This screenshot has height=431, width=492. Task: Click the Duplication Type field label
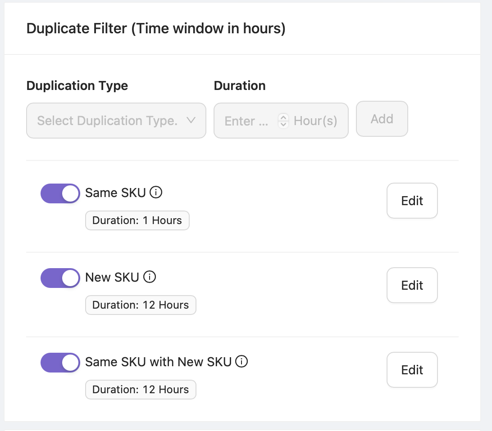[77, 85]
